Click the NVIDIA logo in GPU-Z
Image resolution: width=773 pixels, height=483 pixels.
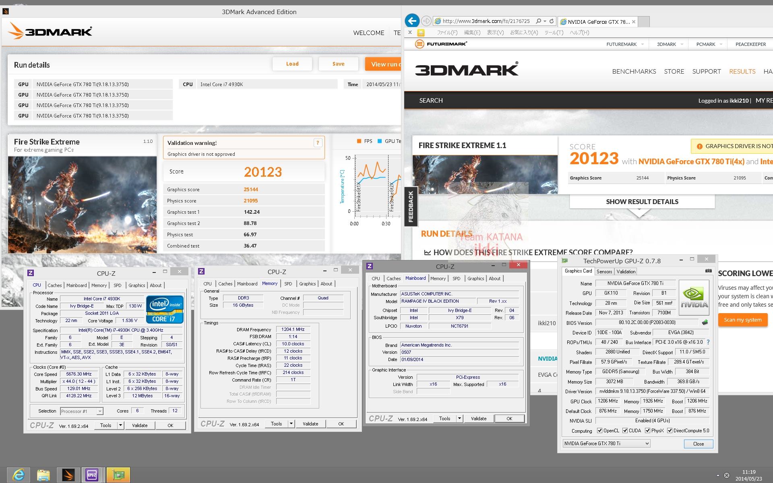click(694, 297)
